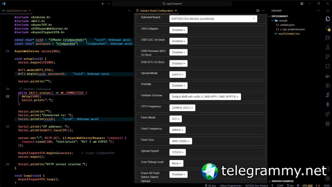
Task: Open the Explorer view in activity bar
Action: (328, 19)
